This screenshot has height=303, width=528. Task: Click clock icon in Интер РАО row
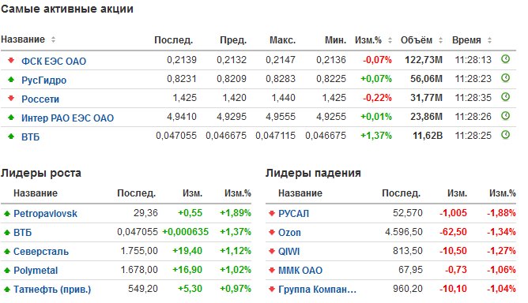505,116
